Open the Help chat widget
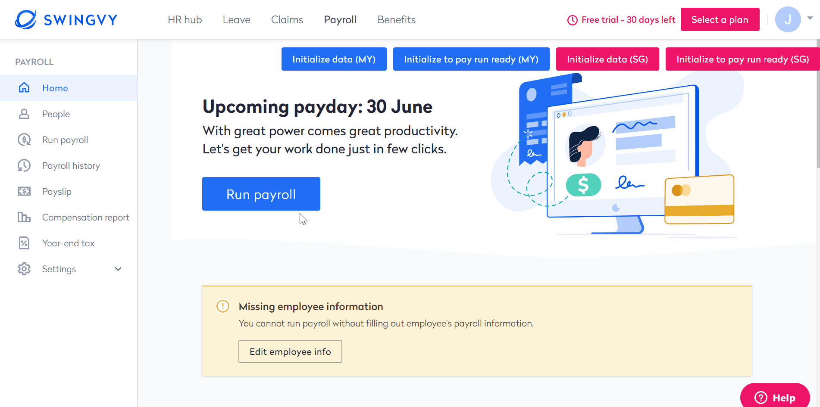Image resolution: width=820 pixels, height=407 pixels. point(775,397)
